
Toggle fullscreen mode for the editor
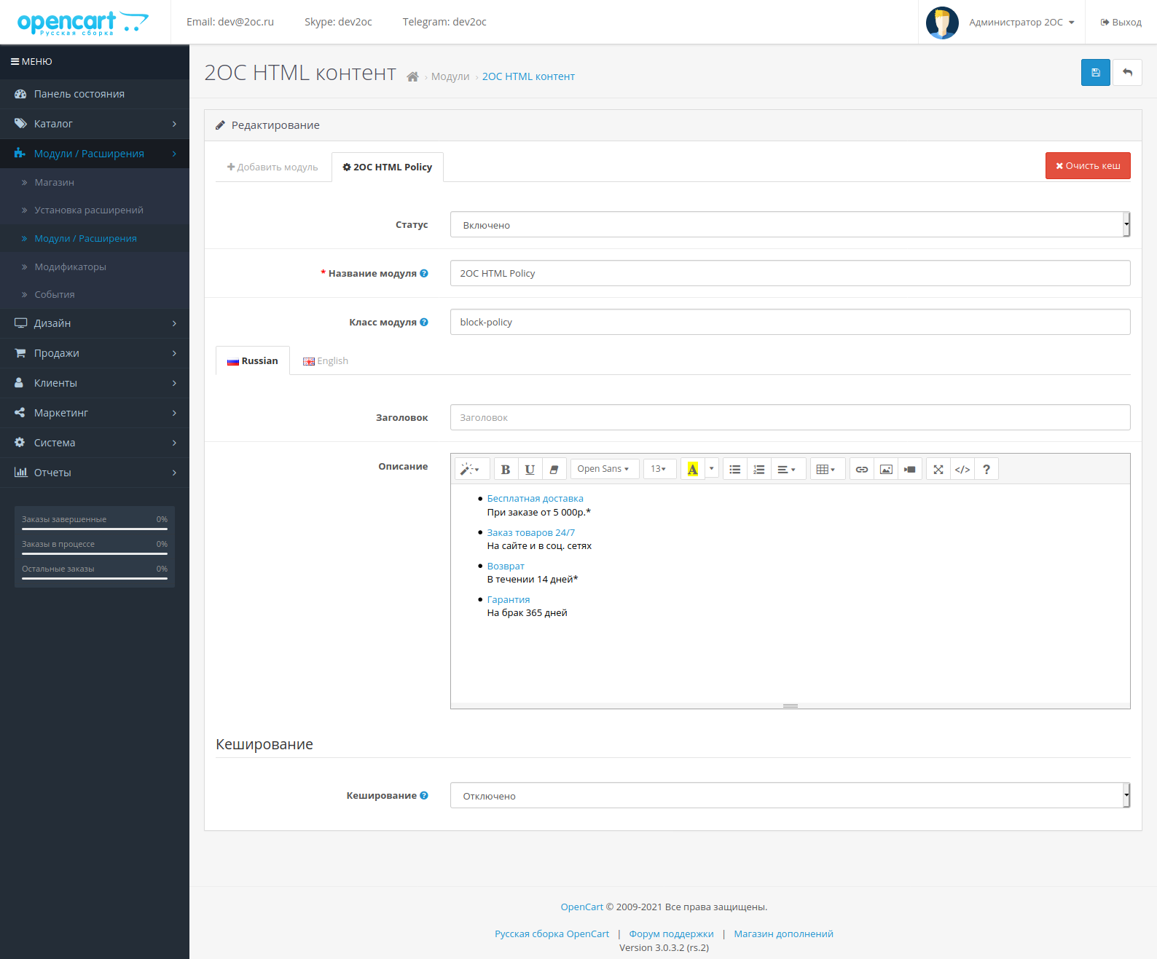938,470
